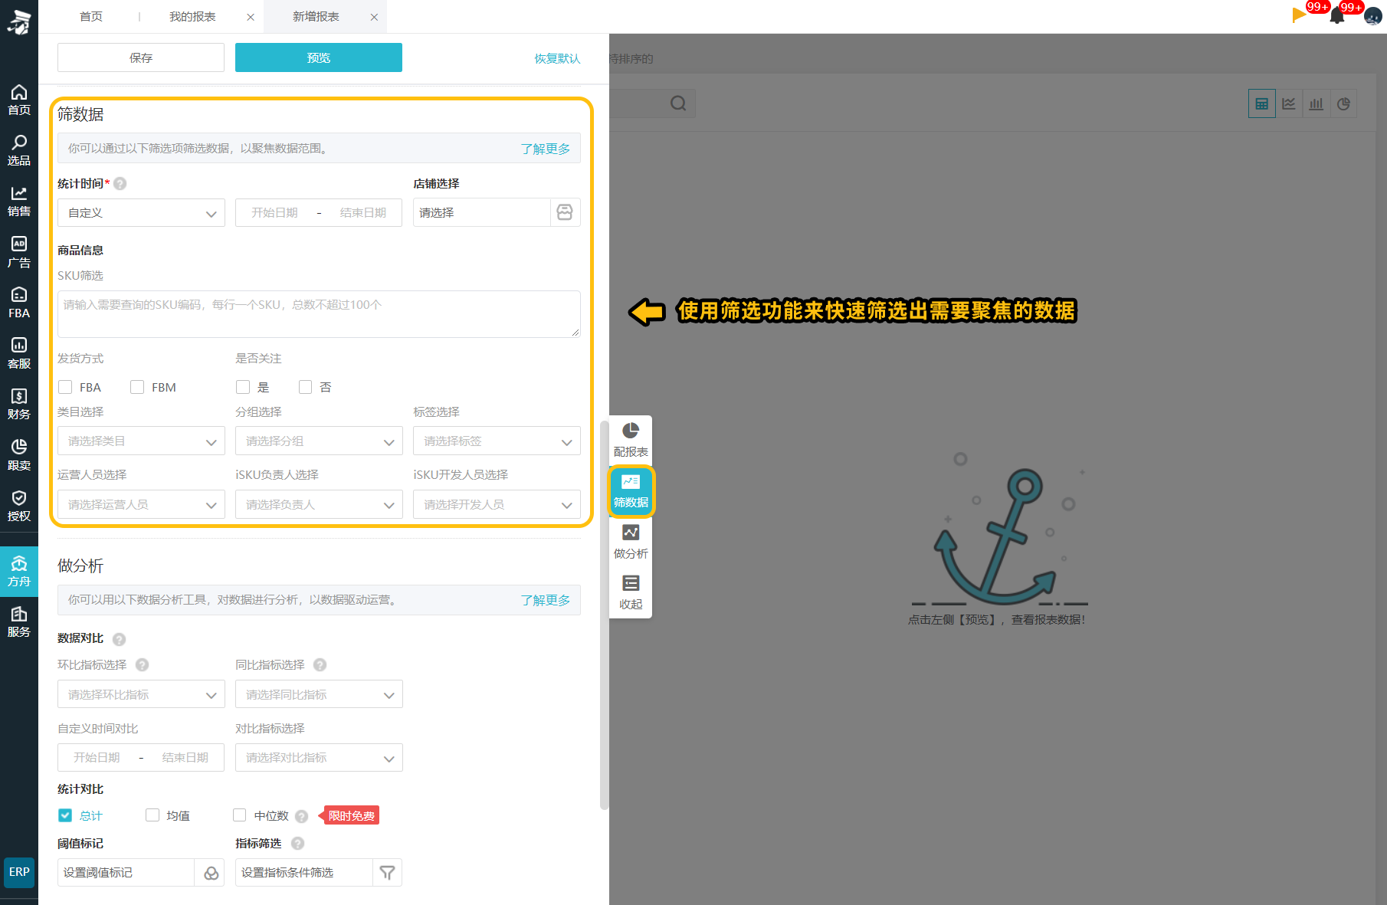Click 了解更多 in 筛数据 section
This screenshot has width=1387, height=905.
546,149
